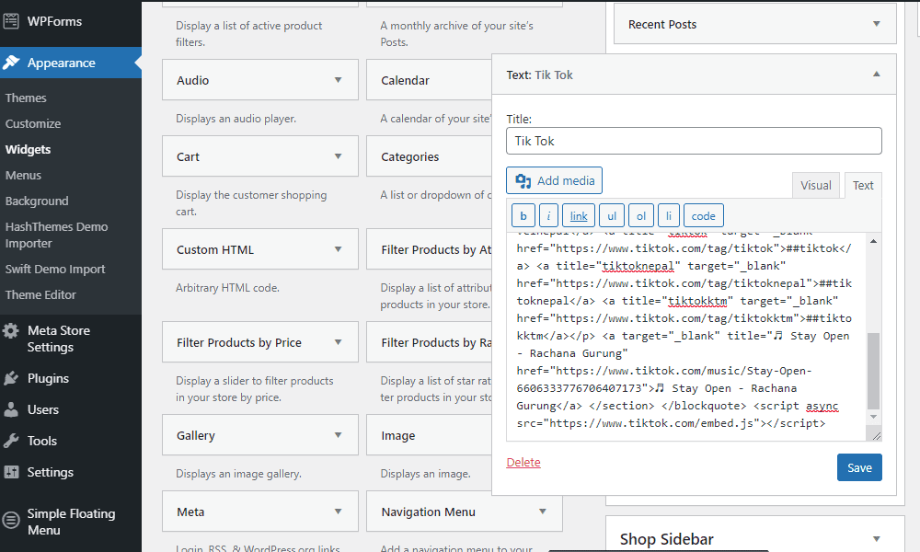Open Theme Editor

click(40, 295)
